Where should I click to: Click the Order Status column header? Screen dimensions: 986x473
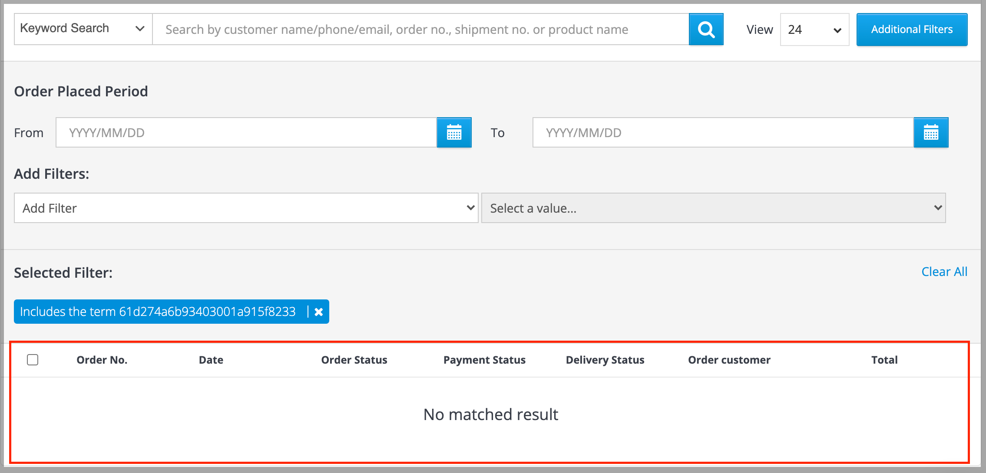click(x=354, y=360)
